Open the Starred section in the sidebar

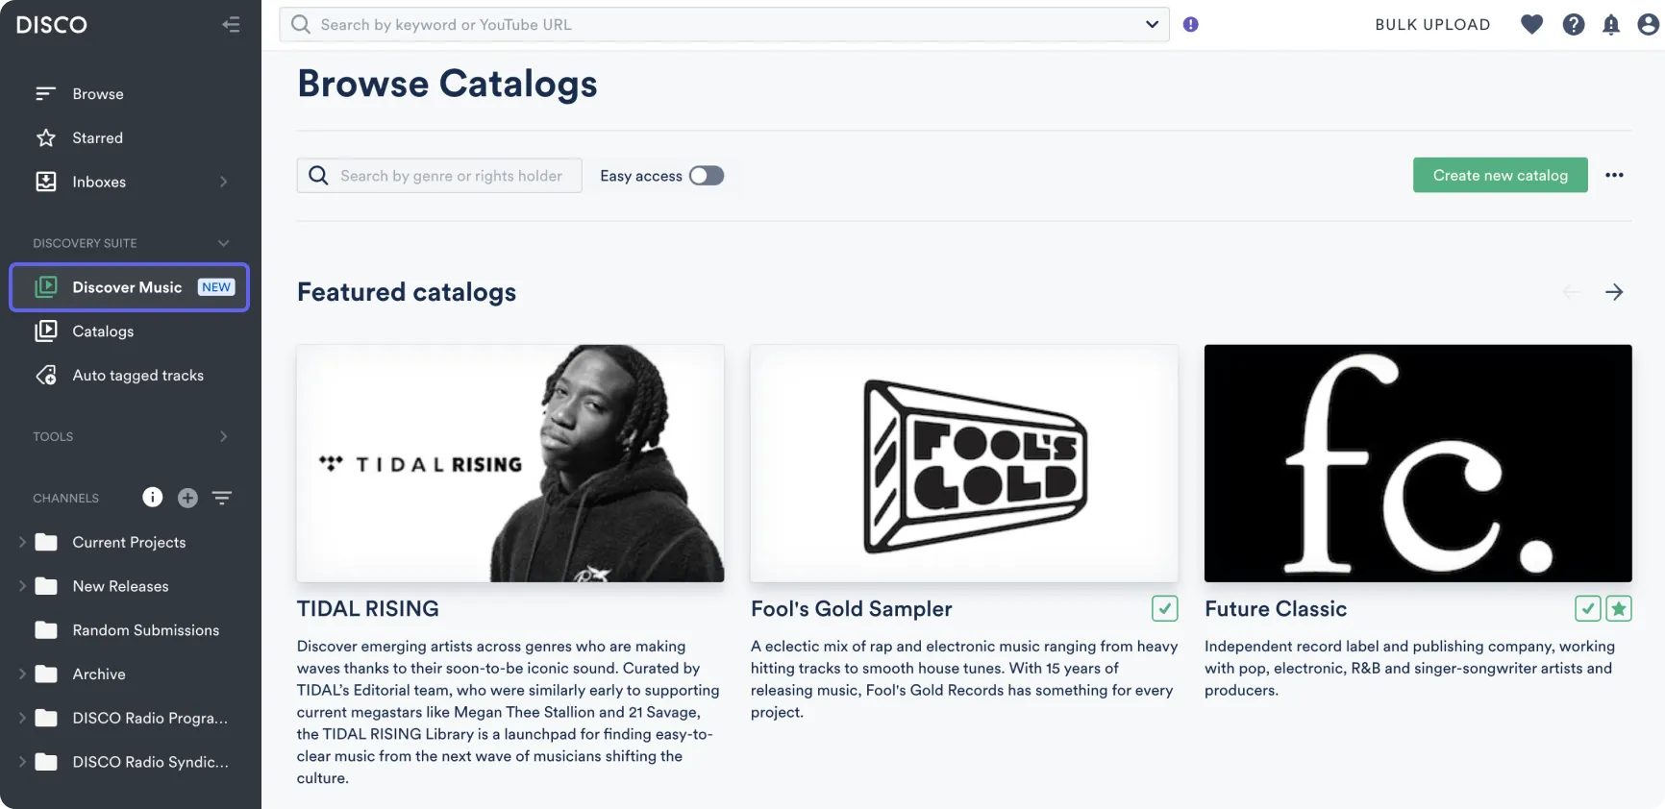pyautogui.click(x=99, y=137)
